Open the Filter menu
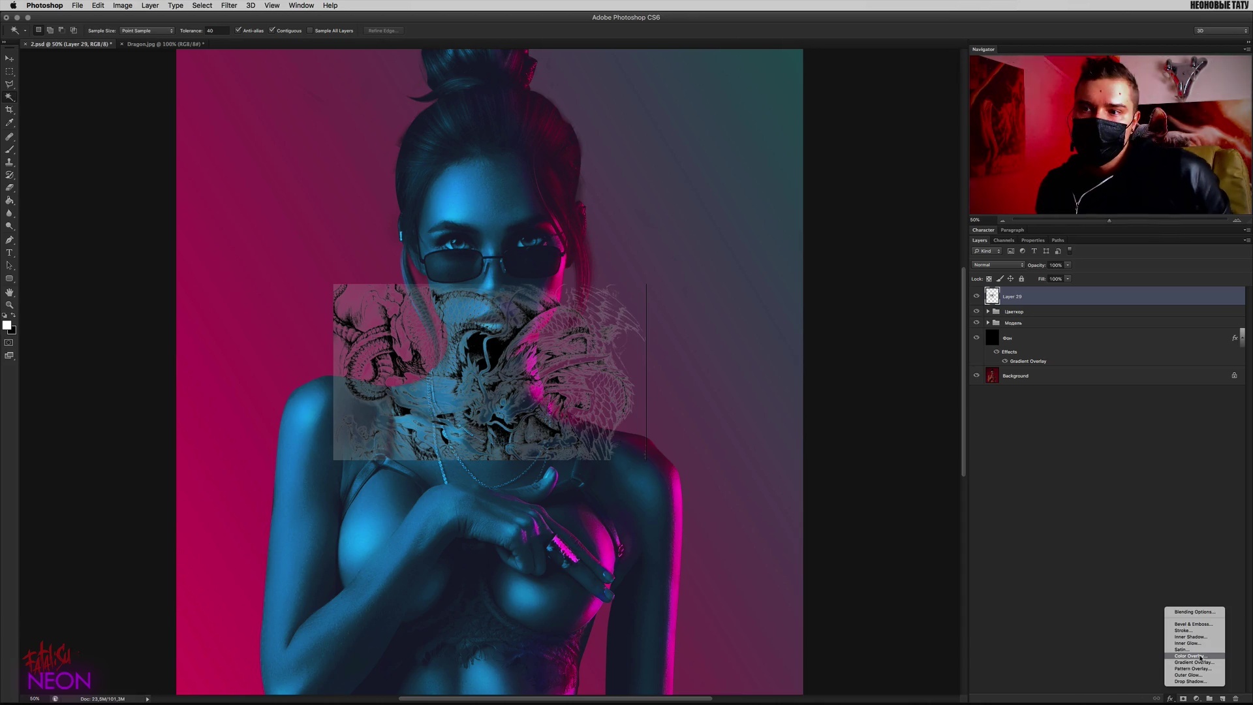Screen dimensions: 1253x705 (229, 5)
